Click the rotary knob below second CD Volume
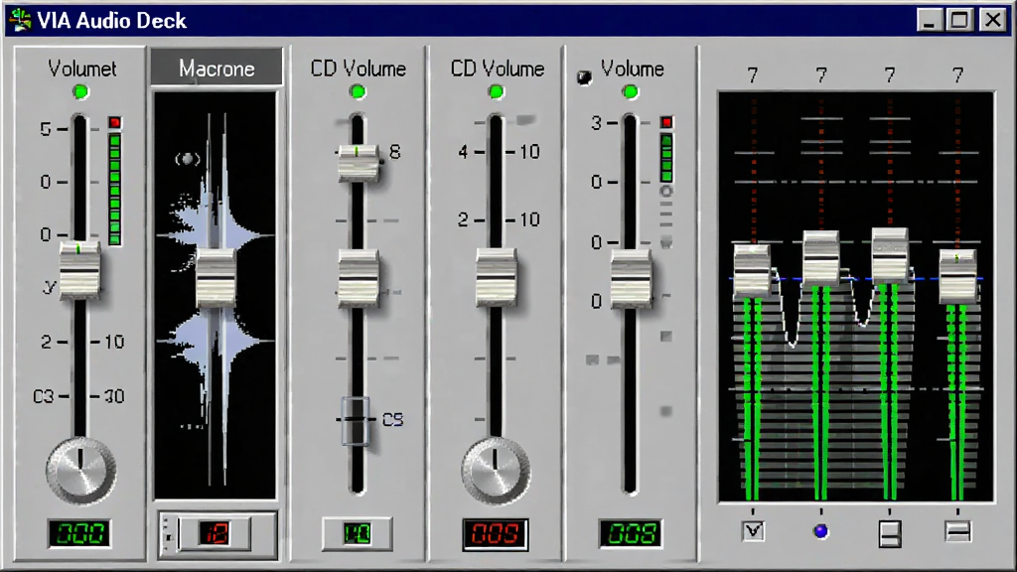The height and width of the screenshot is (572, 1017). 496,472
